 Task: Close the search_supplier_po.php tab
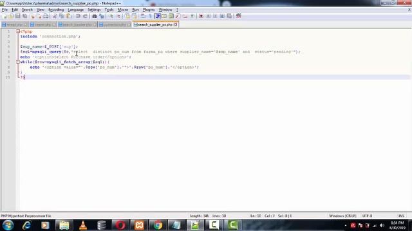(176, 24)
